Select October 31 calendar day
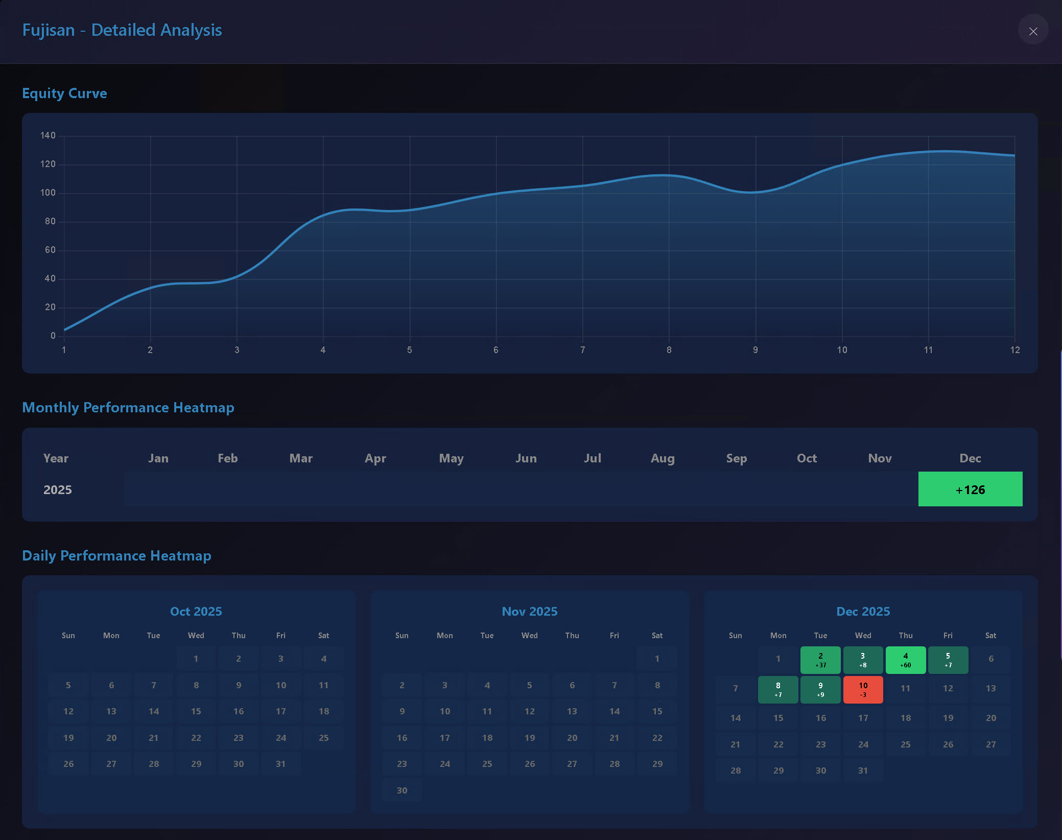1062x840 pixels. [x=280, y=764]
